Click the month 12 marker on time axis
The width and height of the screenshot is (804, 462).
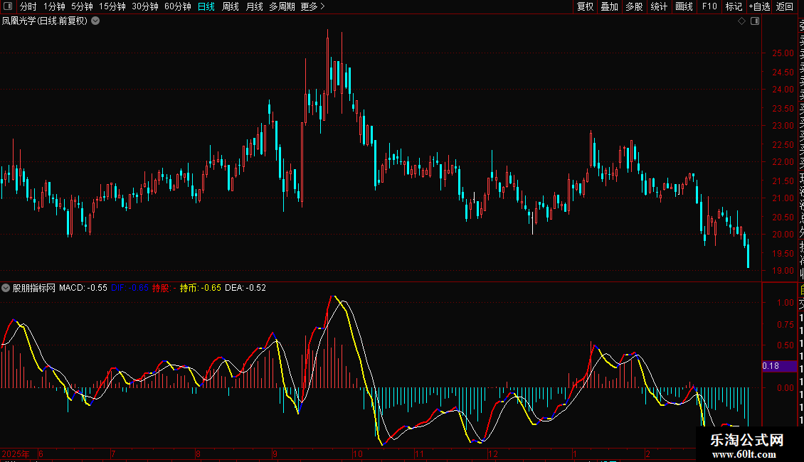[x=493, y=453]
